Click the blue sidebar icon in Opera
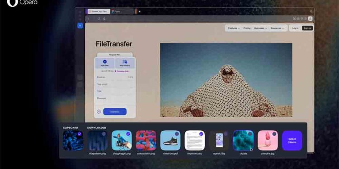This screenshot has height=169, width=339. (x=80, y=26)
